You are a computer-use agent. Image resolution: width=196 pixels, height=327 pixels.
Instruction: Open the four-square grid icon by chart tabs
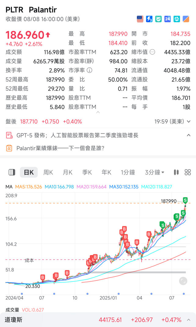[x=188, y=172]
